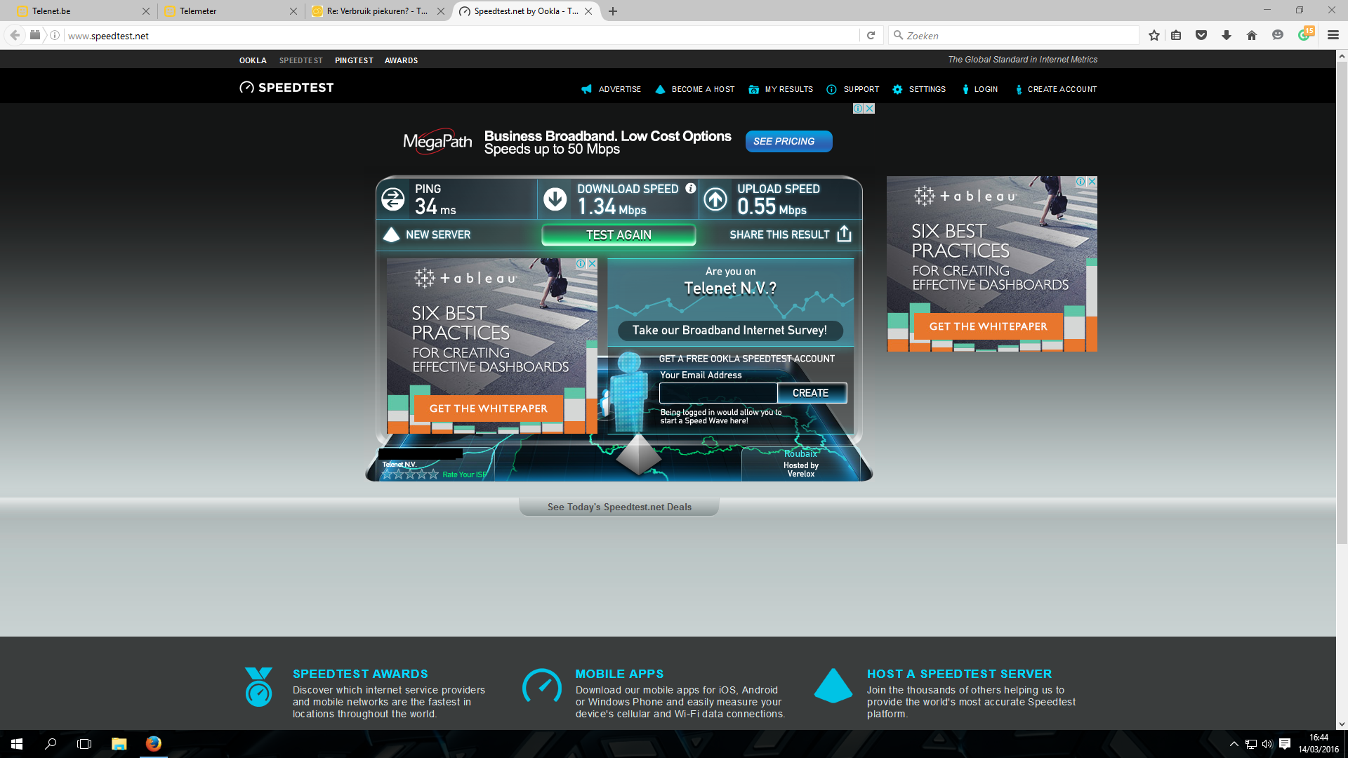Click the site info icon in address bar

click(55, 35)
